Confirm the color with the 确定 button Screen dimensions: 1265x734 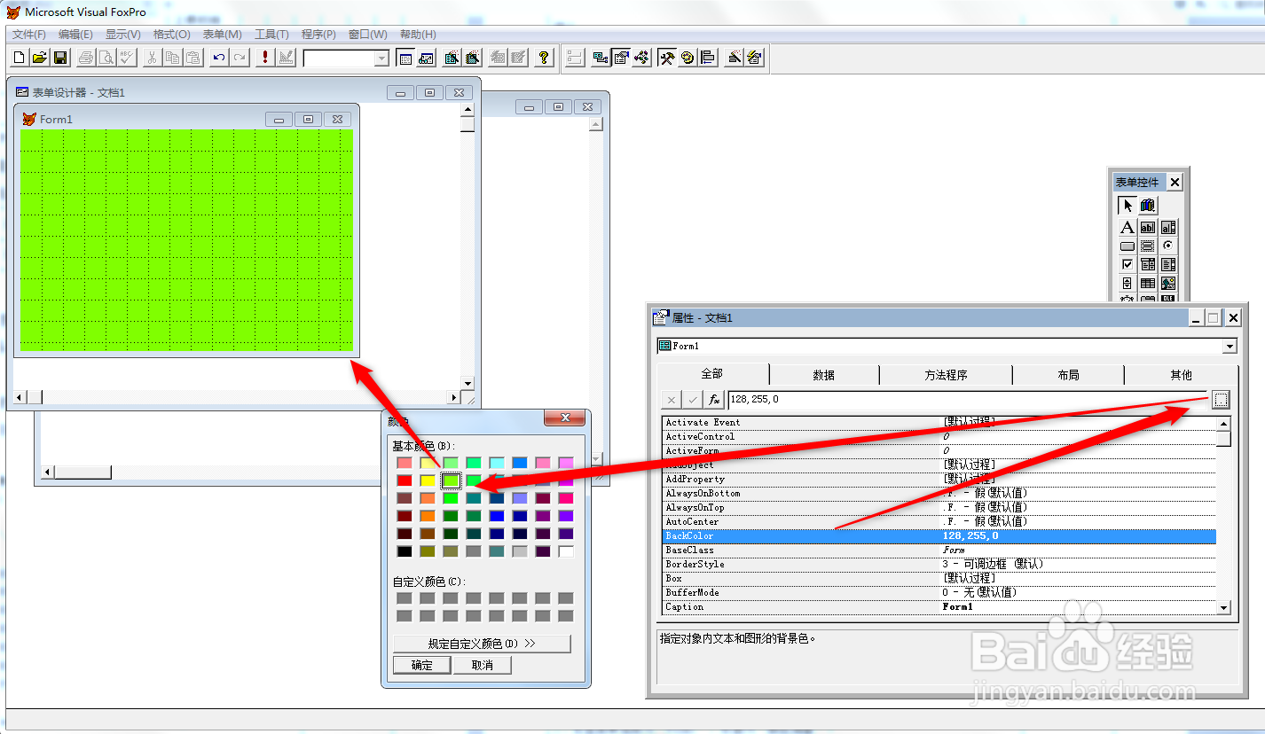(x=422, y=665)
